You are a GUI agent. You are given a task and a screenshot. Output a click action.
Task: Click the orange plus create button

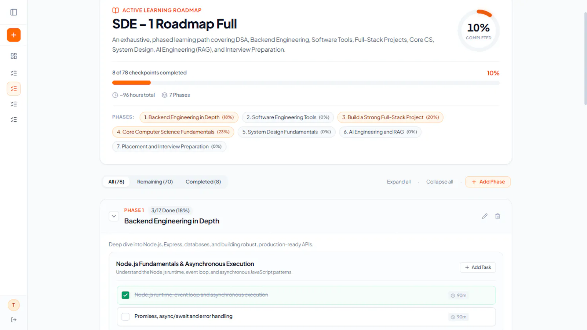(x=14, y=35)
